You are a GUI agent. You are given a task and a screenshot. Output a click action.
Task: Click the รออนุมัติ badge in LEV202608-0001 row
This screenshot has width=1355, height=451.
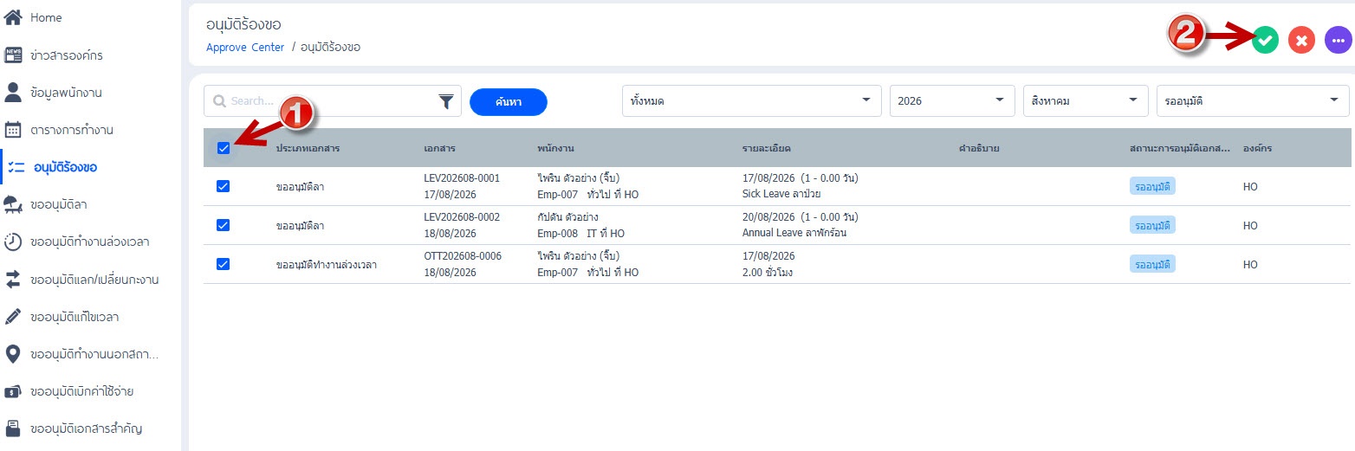tap(1152, 186)
